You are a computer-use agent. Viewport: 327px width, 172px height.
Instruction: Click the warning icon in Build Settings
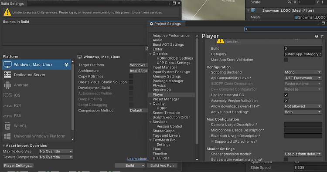[x=7, y=12]
